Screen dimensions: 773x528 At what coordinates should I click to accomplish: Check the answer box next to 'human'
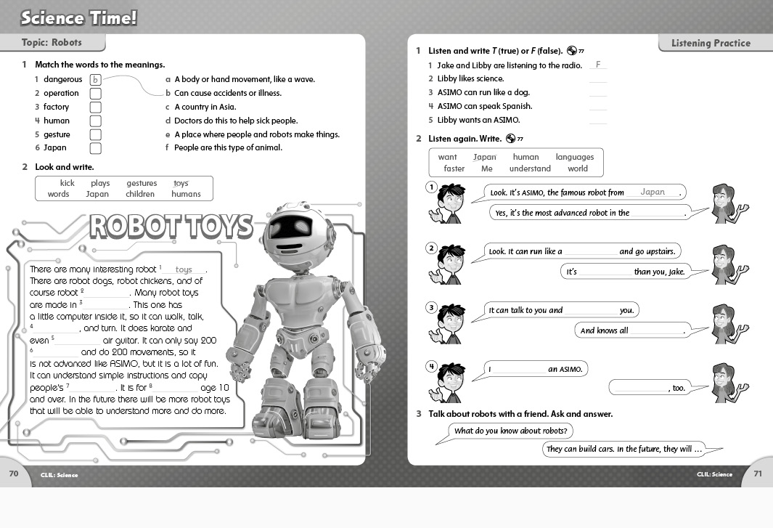point(96,121)
